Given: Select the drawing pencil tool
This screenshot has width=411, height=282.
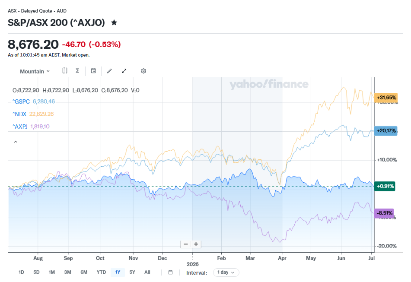Looking at the screenshot, I should tap(110, 71).
